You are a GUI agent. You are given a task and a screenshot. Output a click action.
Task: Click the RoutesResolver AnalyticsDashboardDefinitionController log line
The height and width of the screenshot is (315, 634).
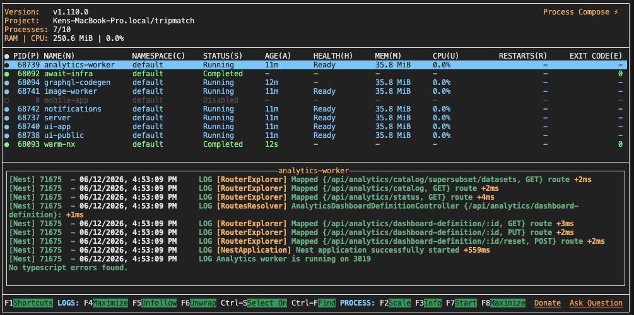tap(293, 210)
